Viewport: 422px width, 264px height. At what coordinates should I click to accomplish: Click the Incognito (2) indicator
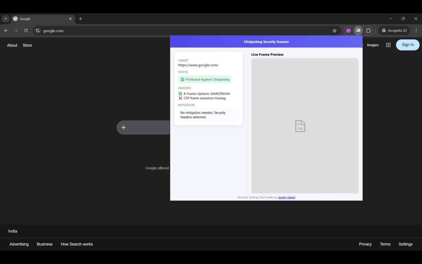(x=394, y=31)
